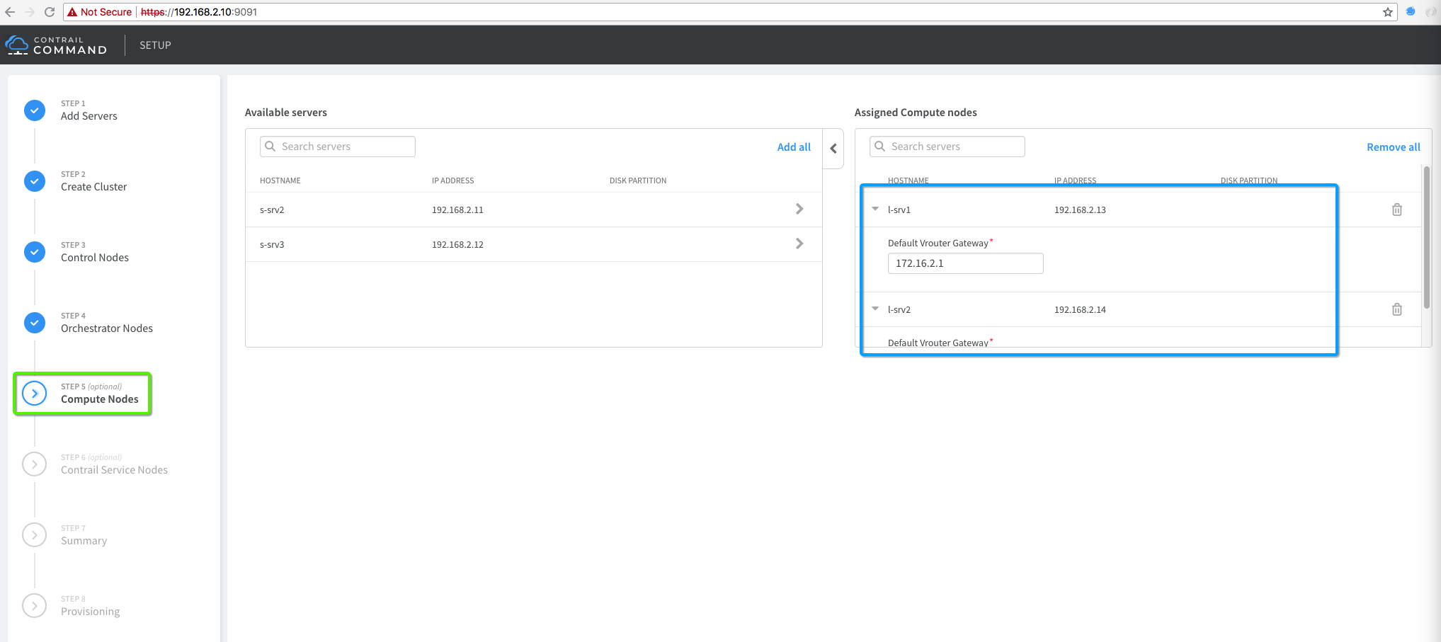
Task: Assign s-srv3 using its right arrow
Action: [x=799, y=243]
